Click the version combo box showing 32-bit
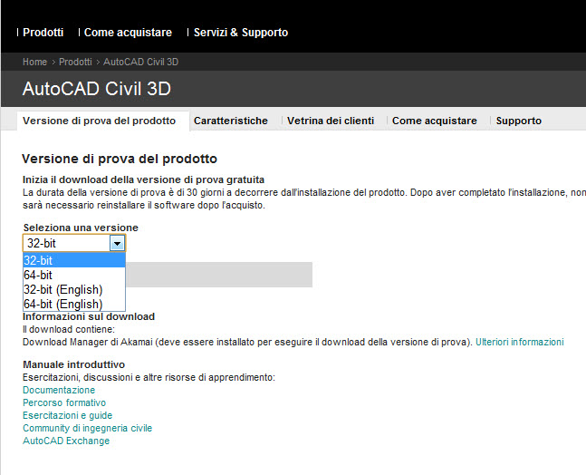Viewport: 586px width, 475px height. [x=74, y=244]
